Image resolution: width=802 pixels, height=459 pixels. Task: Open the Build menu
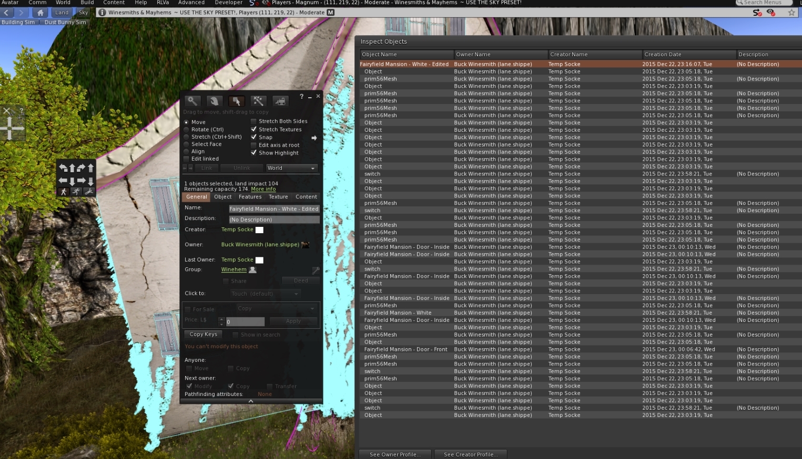pyautogui.click(x=87, y=3)
